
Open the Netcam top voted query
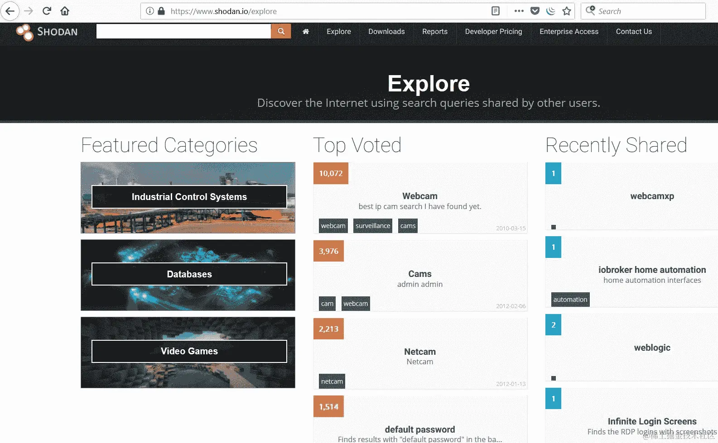[x=420, y=352]
